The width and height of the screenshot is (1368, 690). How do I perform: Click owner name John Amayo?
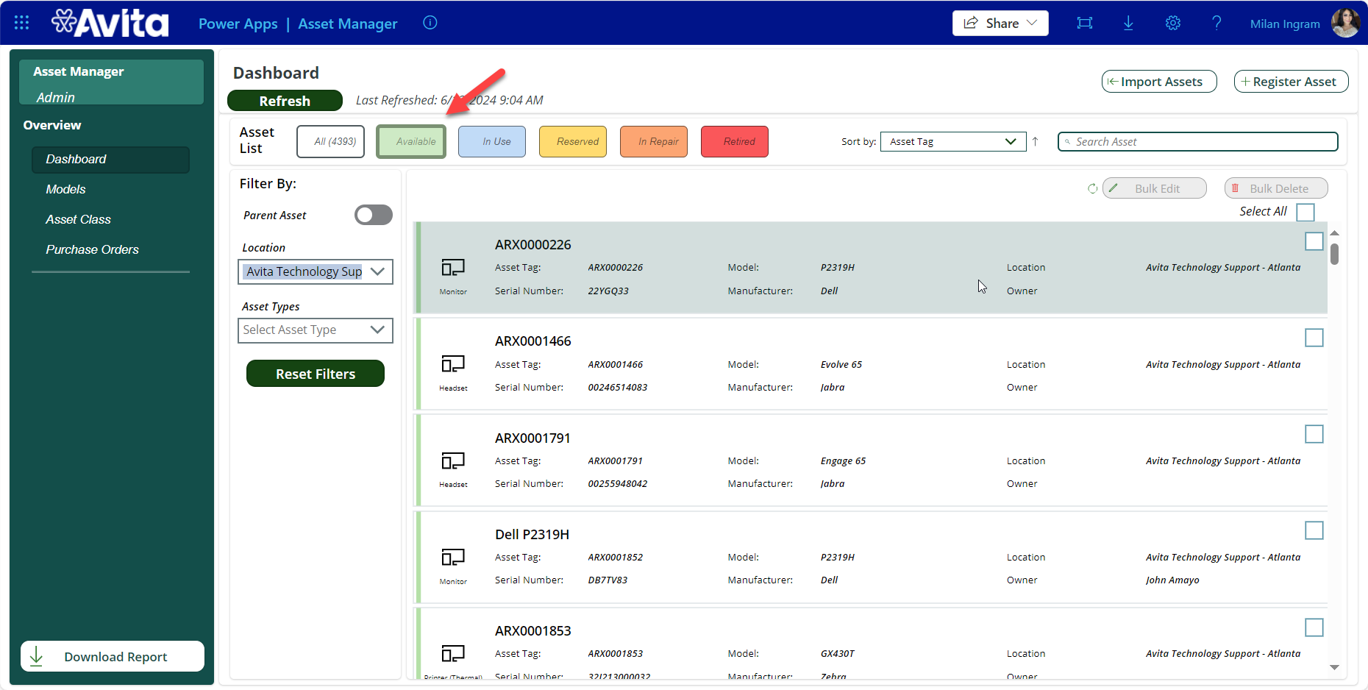click(x=1172, y=580)
